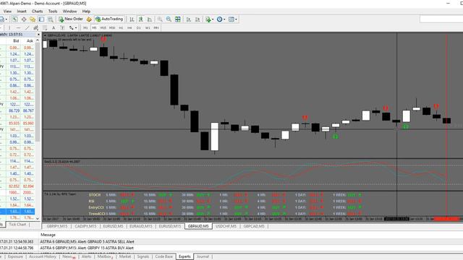Expand the arrows tool dropdown

click(x=76, y=27)
